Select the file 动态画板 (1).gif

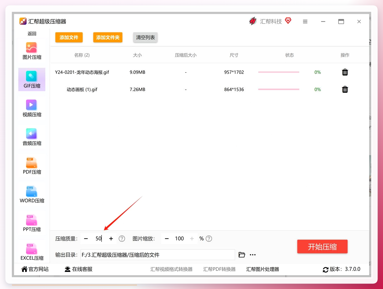[82, 90]
